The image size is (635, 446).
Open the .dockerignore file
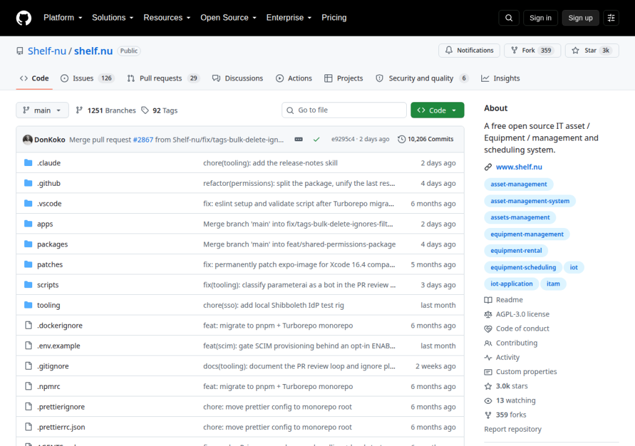coord(60,325)
